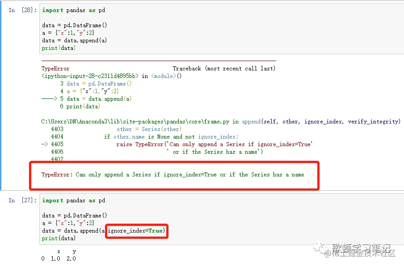The width and height of the screenshot is (404, 266).
Task: Click traceback line 6 print(data)
Action: [80, 106]
